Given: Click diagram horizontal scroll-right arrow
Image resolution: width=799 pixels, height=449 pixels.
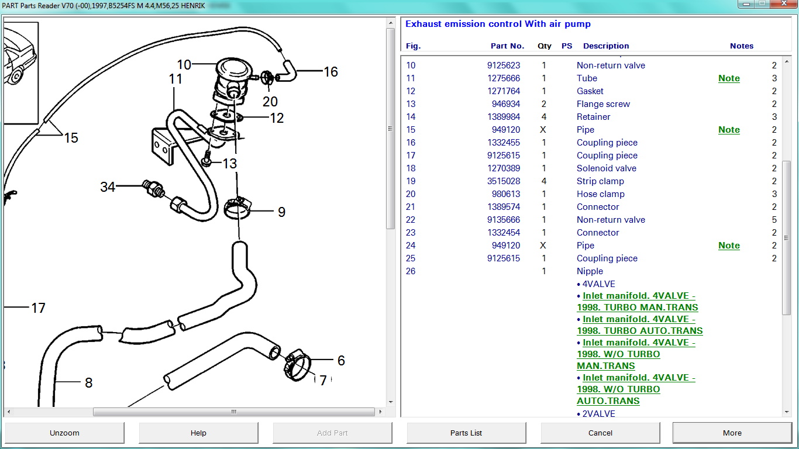Looking at the screenshot, I should pyautogui.click(x=381, y=412).
